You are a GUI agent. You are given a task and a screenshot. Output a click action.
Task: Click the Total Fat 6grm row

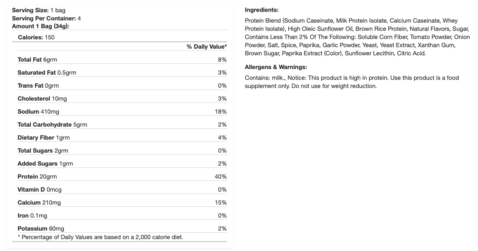(37, 59)
